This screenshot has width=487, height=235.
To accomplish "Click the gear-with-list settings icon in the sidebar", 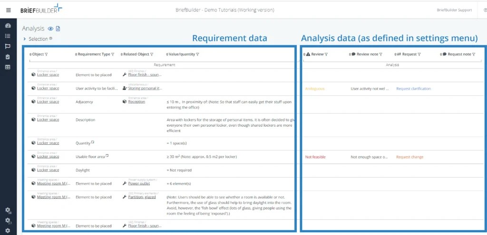I will [8, 210].
